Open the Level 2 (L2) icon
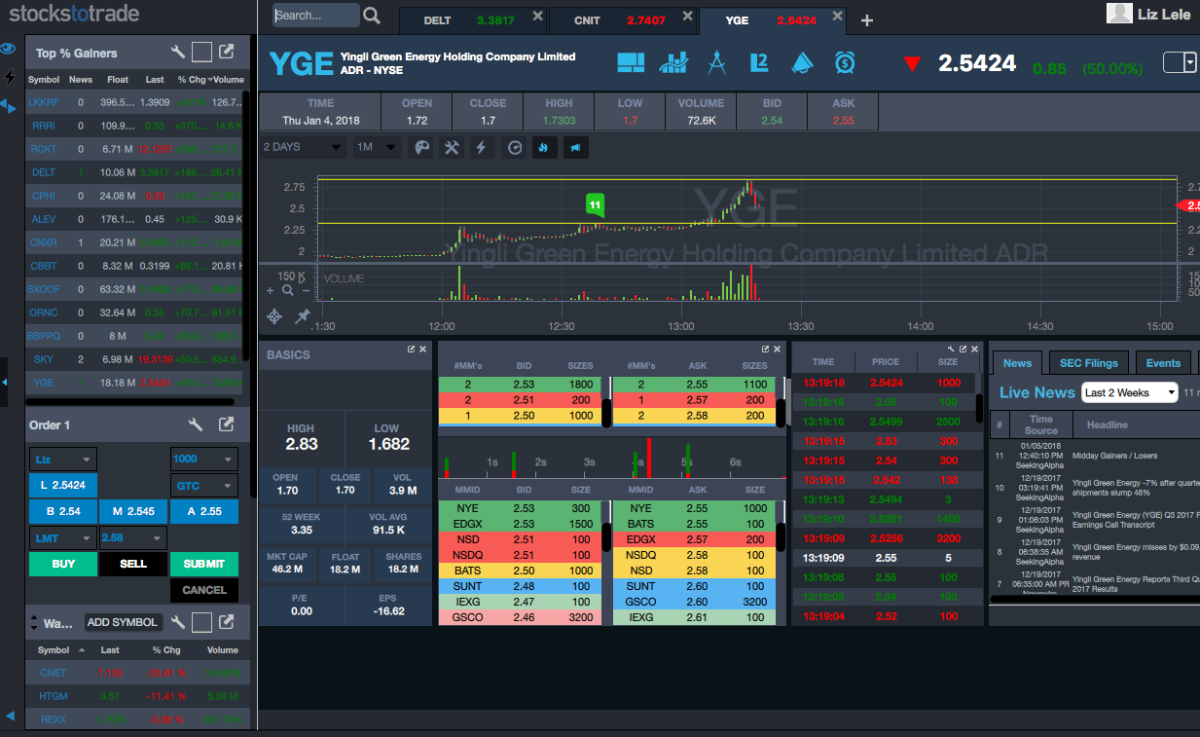This screenshot has width=1200, height=737. click(759, 63)
